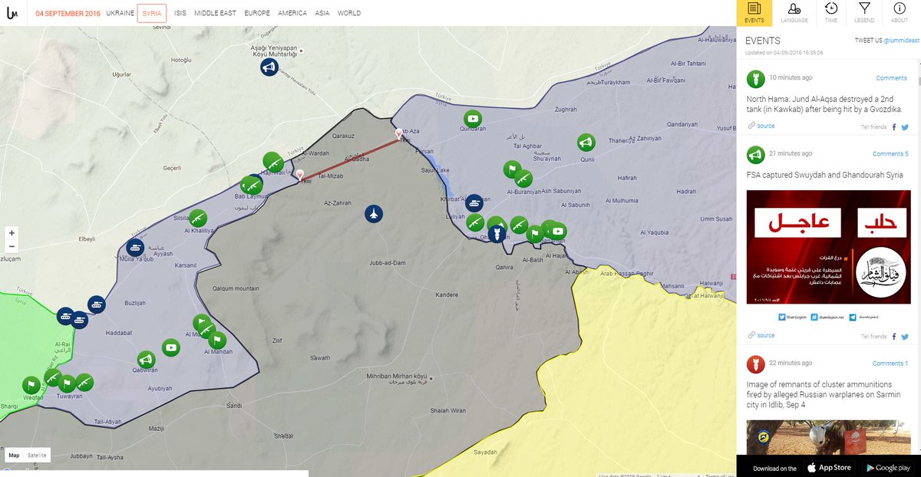Screen dimensions: 921x477
Task: Select blue tank marker near Buzlijah
Action: pos(97,304)
